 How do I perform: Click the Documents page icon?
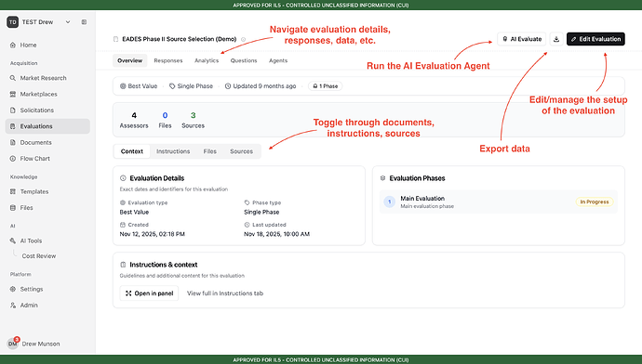(x=13, y=143)
